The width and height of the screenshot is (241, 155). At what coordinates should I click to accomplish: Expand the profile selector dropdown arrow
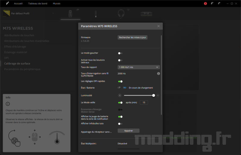pos(53,13)
